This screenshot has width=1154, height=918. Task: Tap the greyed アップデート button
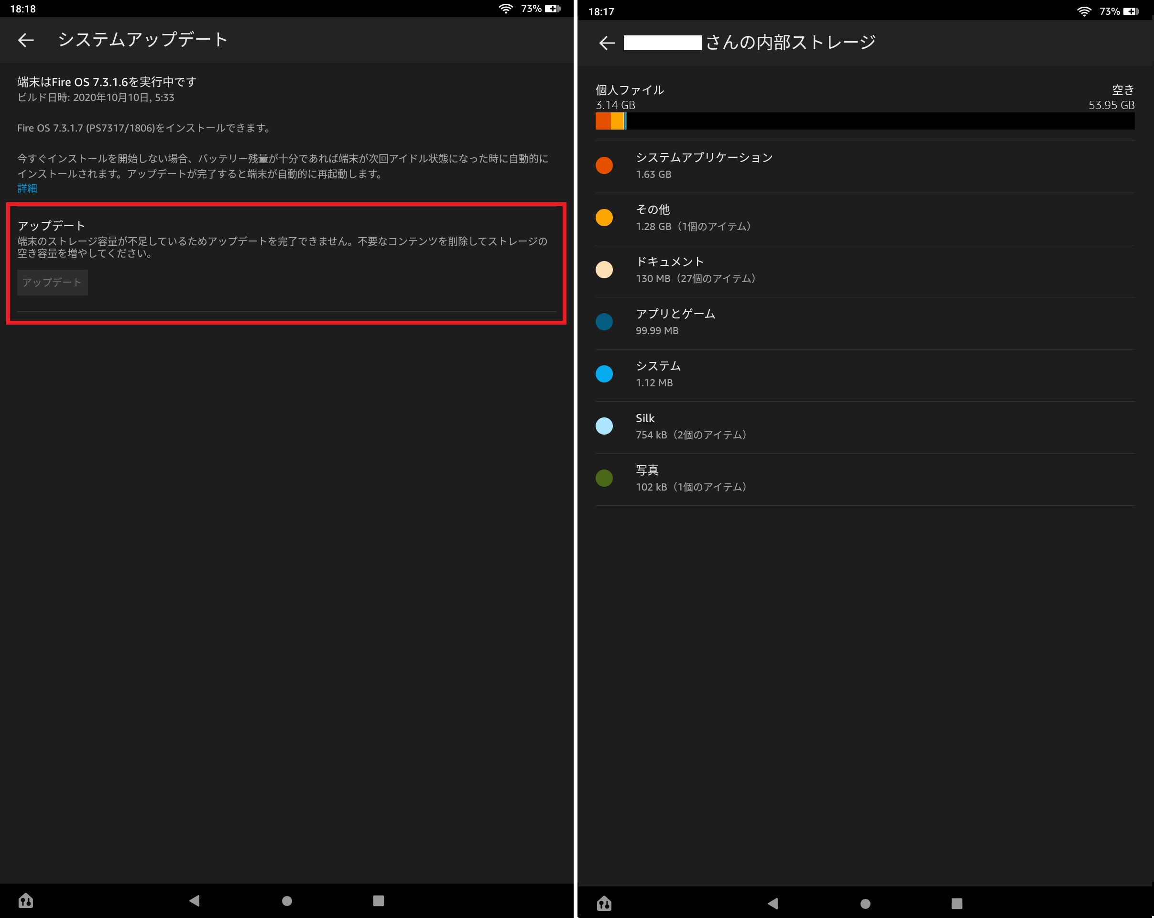pyautogui.click(x=53, y=282)
